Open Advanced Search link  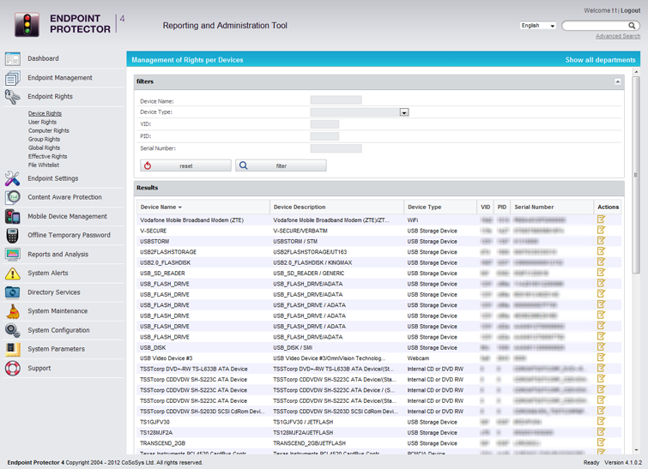618,36
